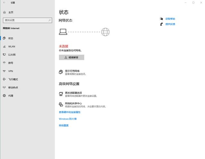The width and height of the screenshot is (205, 159).
Task: Click the 网络重置 network reset link
Action: 64,125
